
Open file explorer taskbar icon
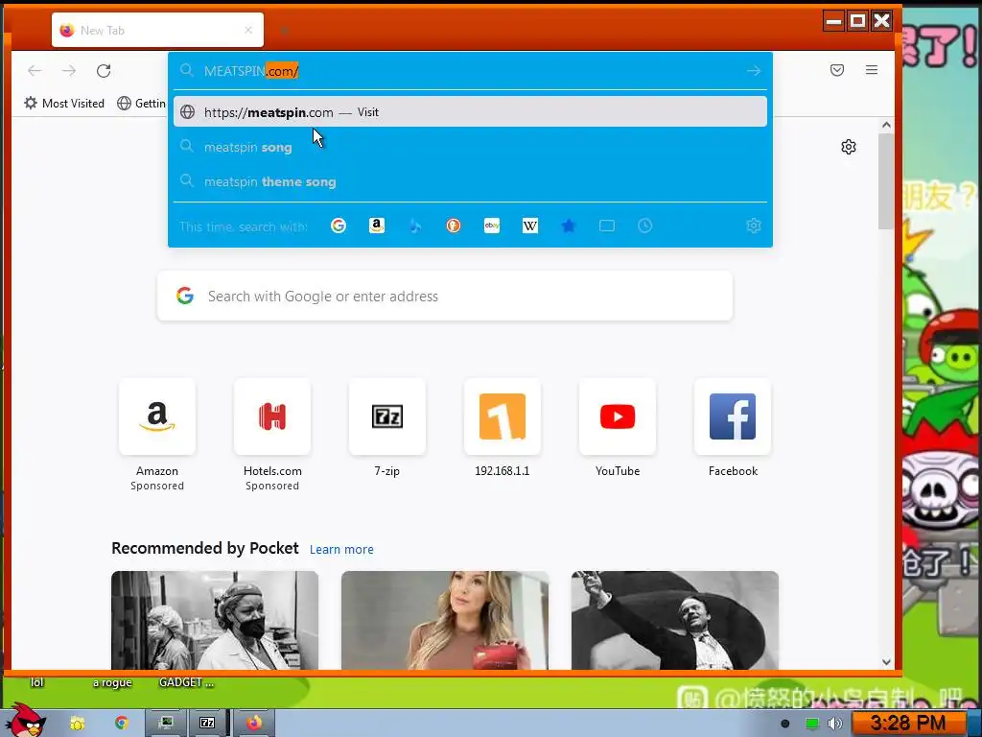click(x=77, y=724)
